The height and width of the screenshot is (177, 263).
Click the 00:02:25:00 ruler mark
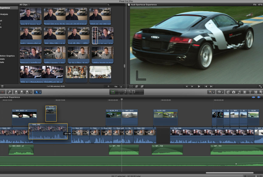coord(166,100)
